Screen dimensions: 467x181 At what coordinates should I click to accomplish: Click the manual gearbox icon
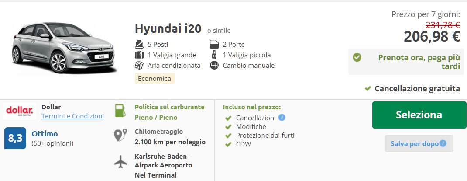tap(214, 65)
